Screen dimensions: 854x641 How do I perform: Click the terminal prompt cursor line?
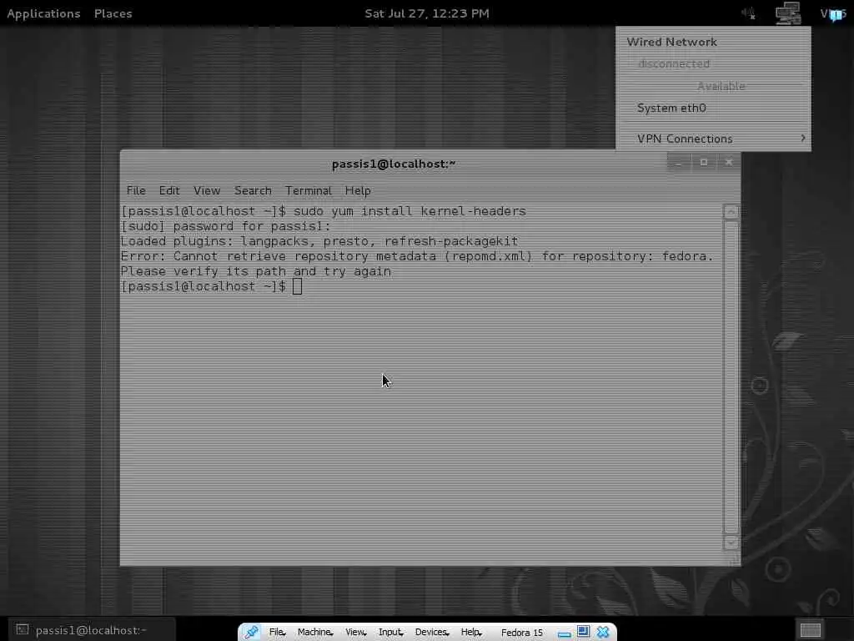(211, 286)
